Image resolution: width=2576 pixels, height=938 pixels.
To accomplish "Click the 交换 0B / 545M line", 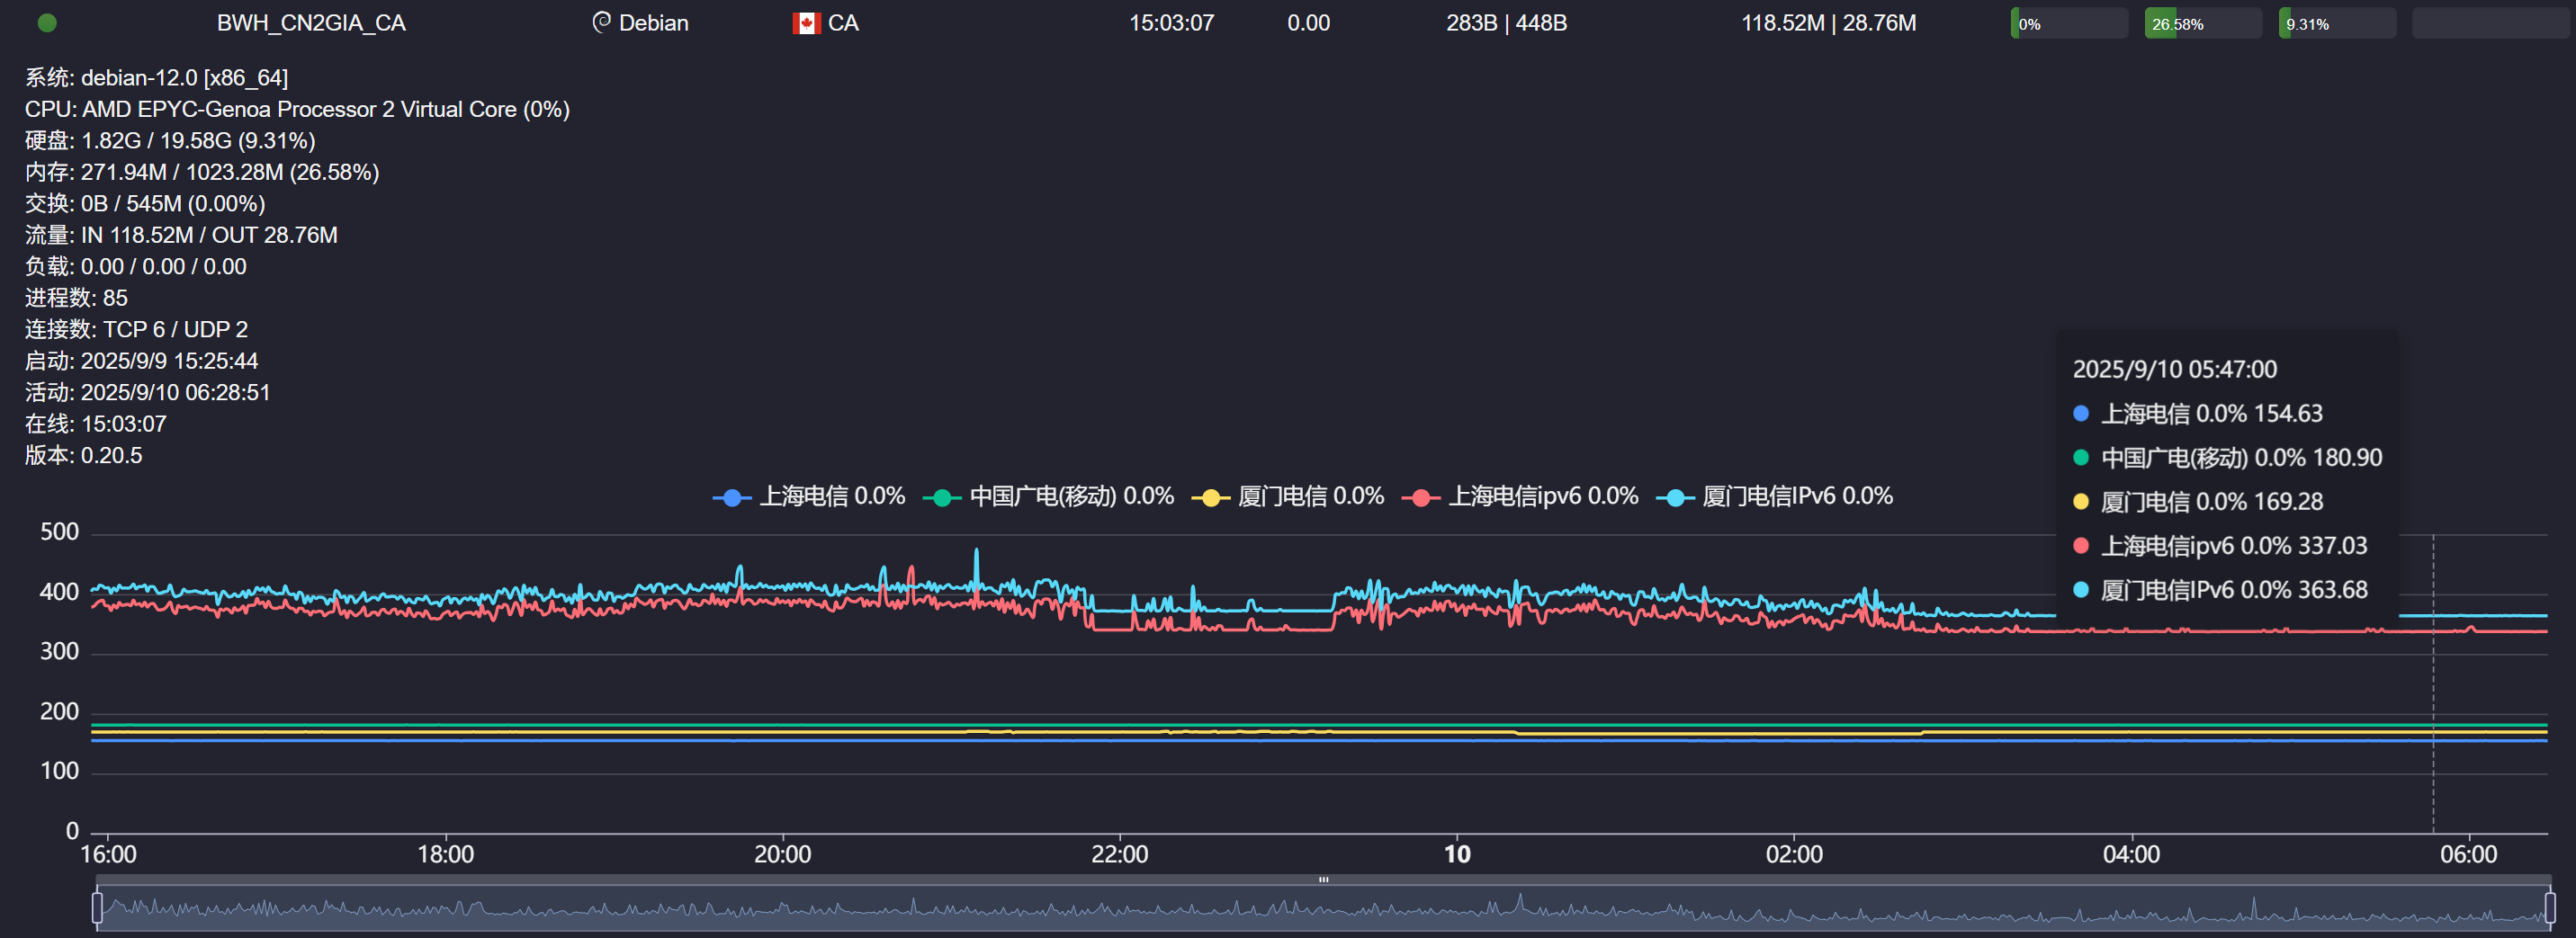I will [145, 204].
